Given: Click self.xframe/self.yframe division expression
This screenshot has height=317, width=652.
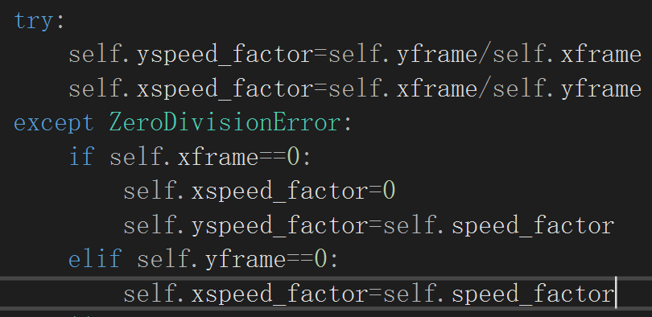Looking at the screenshot, I should click(485, 89).
